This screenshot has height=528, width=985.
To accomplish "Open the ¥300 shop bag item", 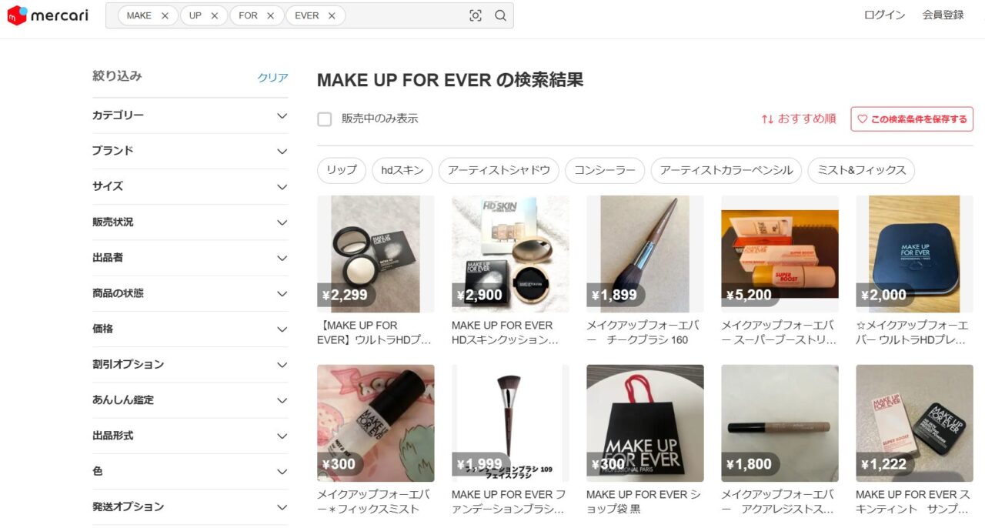I will click(x=645, y=423).
